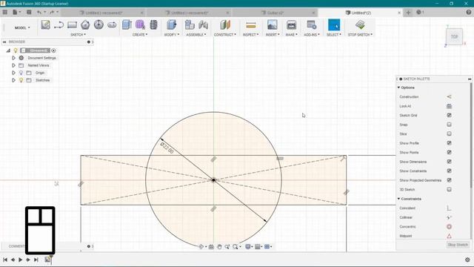Uncheck the Show Dimensions checkbox

click(x=449, y=162)
